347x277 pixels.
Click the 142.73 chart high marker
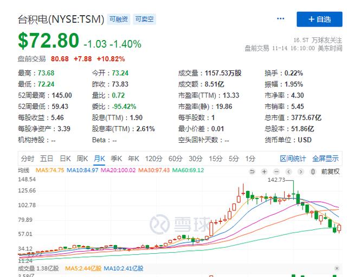277,180
